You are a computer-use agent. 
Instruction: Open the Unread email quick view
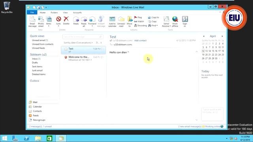(x=40, y=40)
